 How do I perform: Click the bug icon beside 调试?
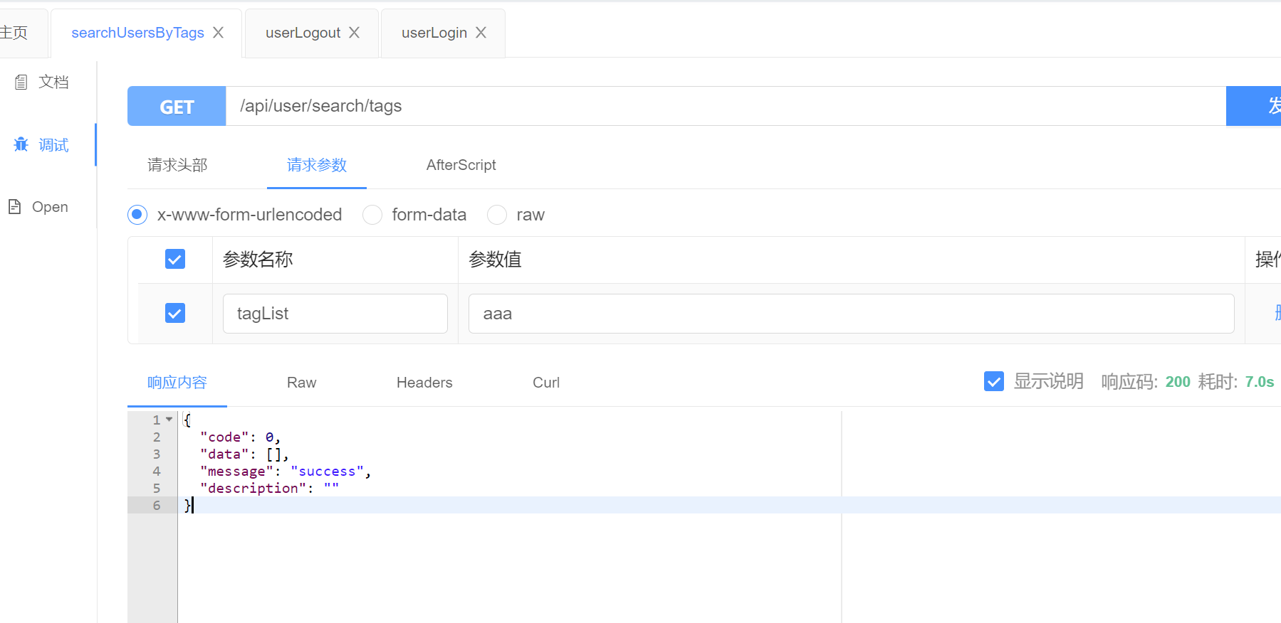[x=21, y=144]
